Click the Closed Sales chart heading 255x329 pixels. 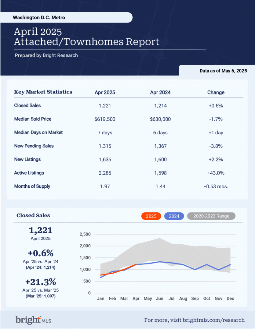pos(33,215)
